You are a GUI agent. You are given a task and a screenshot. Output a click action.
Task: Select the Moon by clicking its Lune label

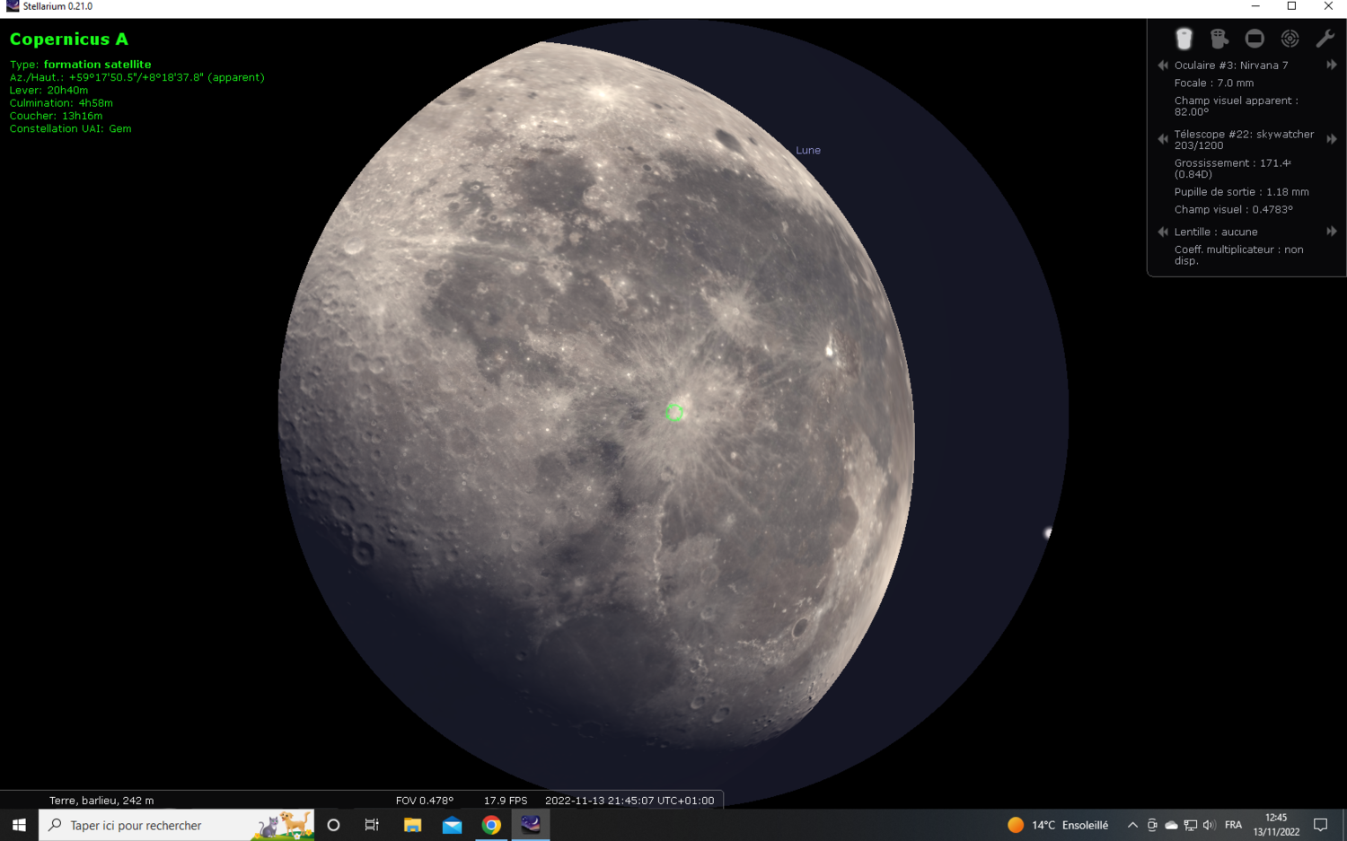pyautogui.click(x=807, y=150)
